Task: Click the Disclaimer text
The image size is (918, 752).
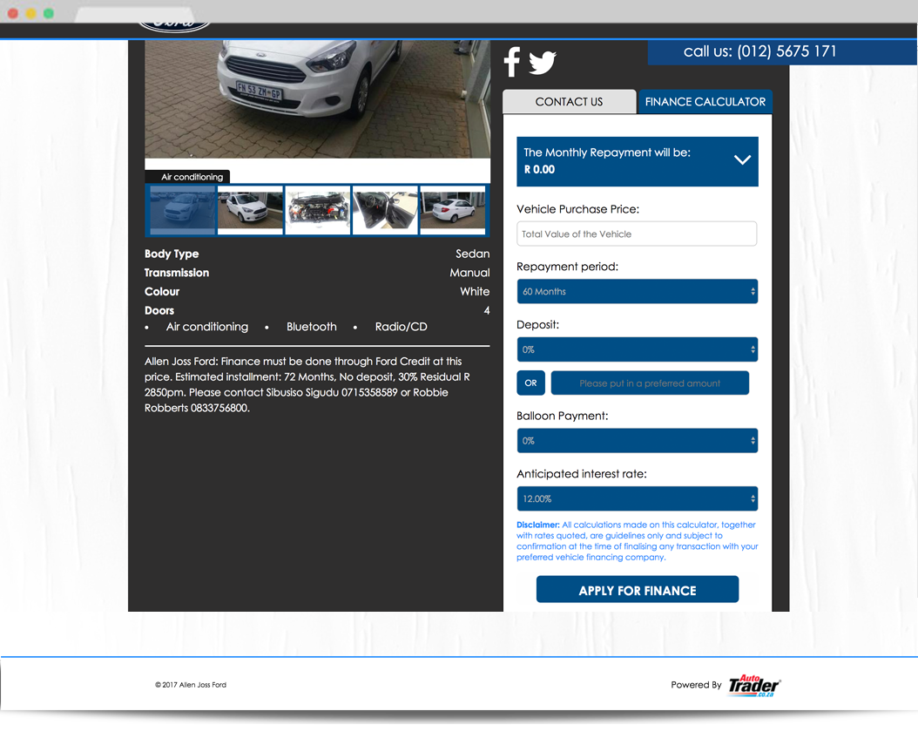Action: [637, 540]
